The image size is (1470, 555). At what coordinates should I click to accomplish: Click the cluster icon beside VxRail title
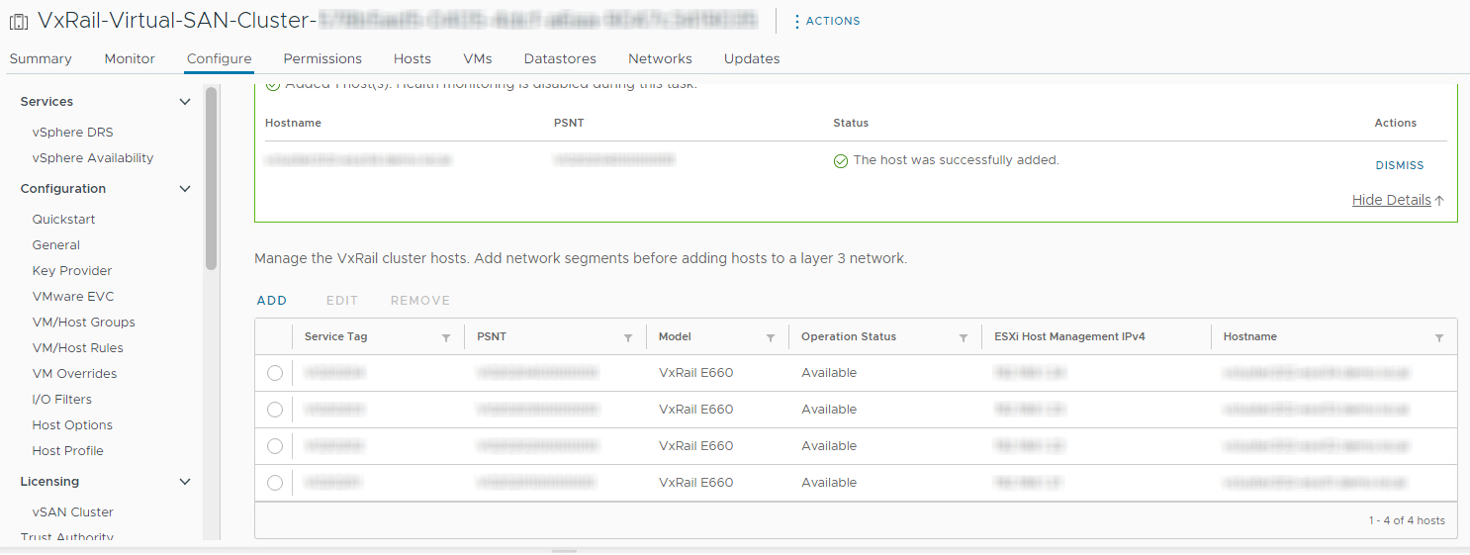[x=19, y=22]
